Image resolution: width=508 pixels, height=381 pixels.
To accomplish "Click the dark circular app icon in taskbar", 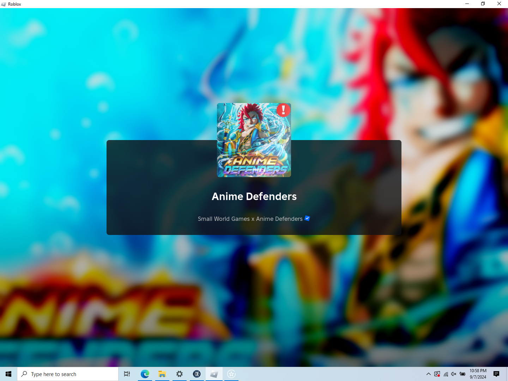I will 197,374.
